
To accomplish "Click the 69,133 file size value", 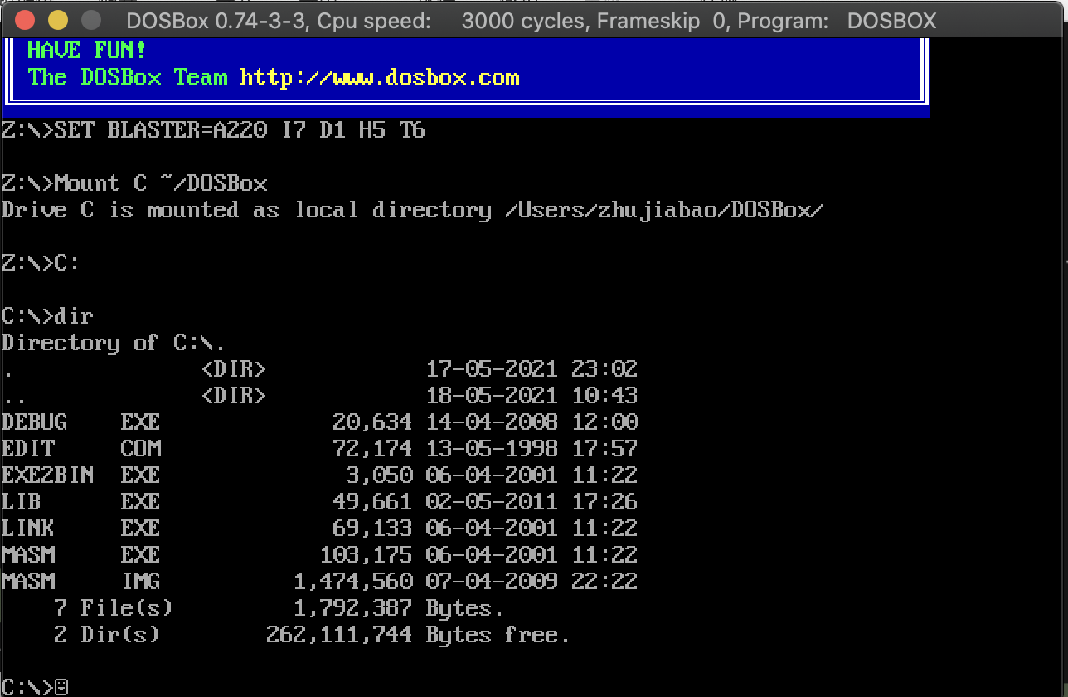I will tap(372, 529).
